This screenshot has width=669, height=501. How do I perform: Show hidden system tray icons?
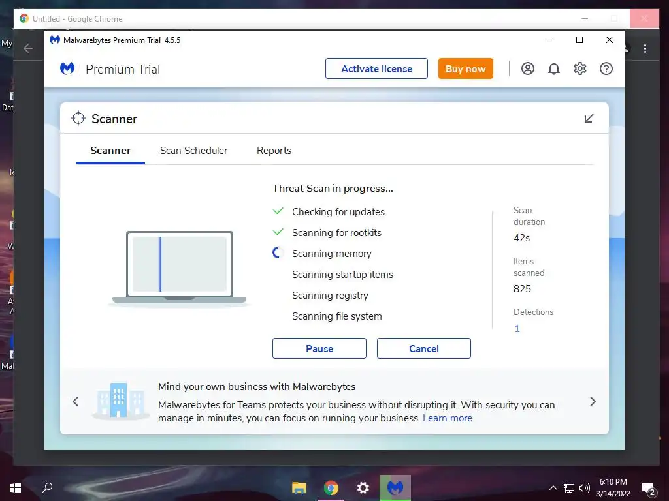[x=553, y=488]
